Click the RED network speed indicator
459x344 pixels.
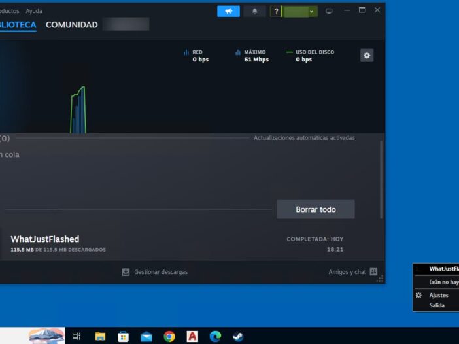pos(196,56)
